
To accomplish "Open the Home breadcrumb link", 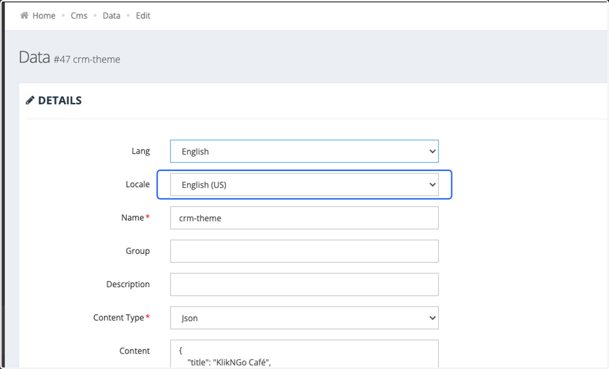I will coord(44,16).
